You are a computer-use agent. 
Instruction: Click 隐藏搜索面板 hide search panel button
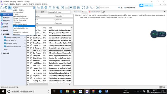click(x=130, y=8)
